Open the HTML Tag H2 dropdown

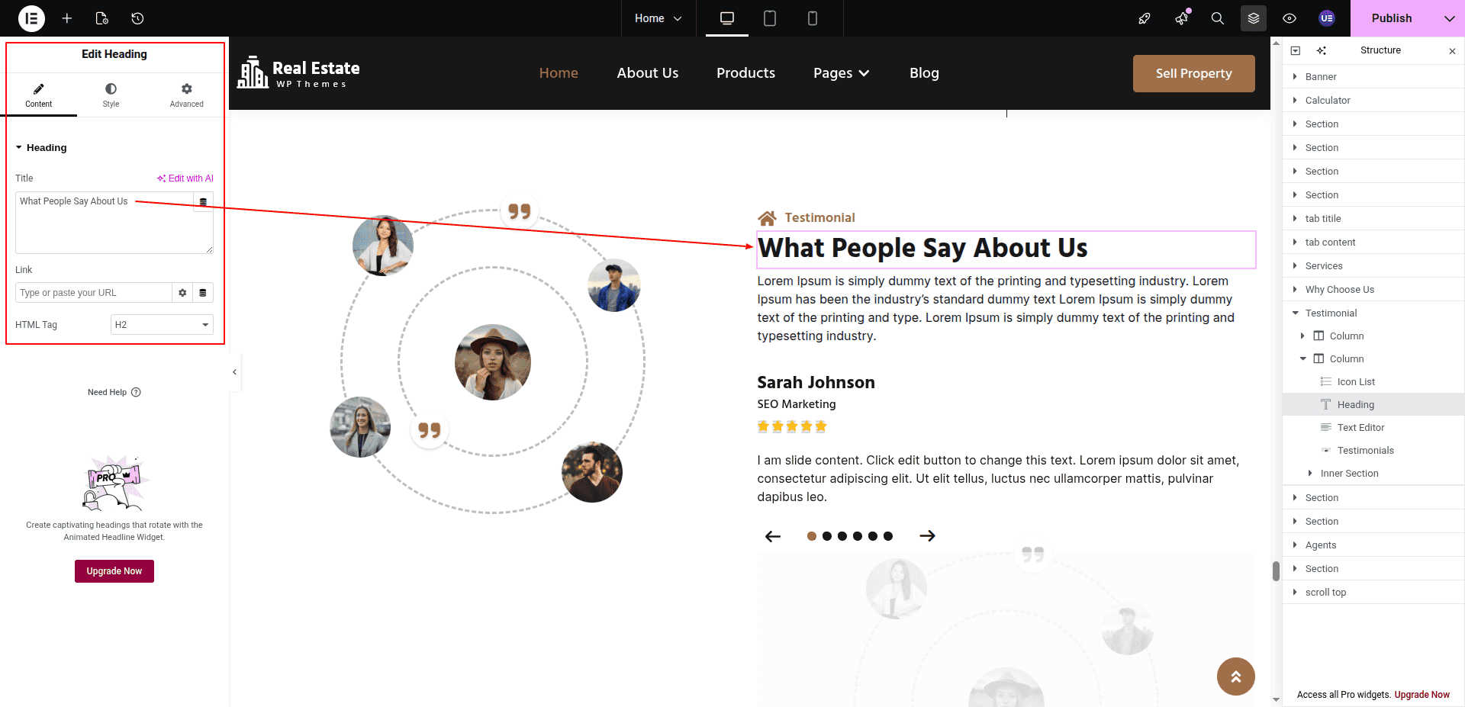click(162, 325)
